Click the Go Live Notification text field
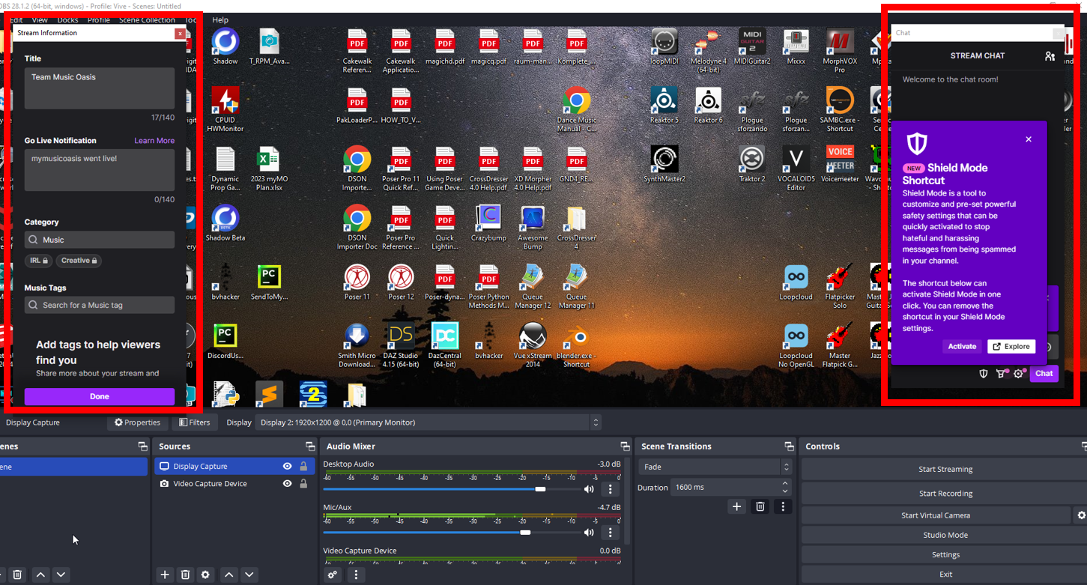This screenshot has width=1087, height=585. click(x=100, y=170)
